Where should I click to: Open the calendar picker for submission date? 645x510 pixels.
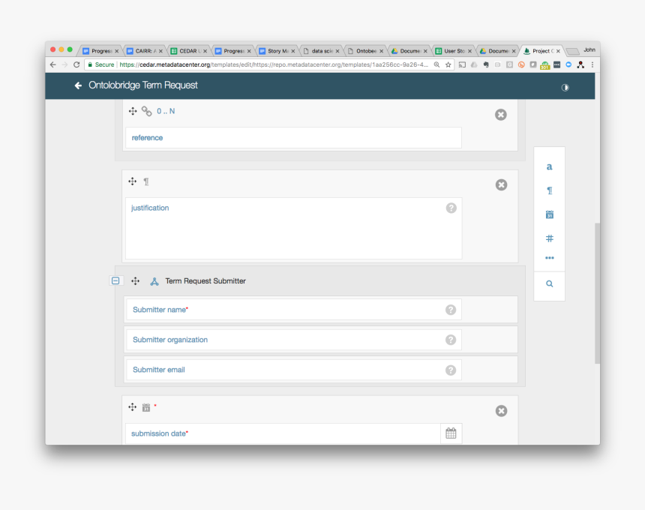(451, 433)
